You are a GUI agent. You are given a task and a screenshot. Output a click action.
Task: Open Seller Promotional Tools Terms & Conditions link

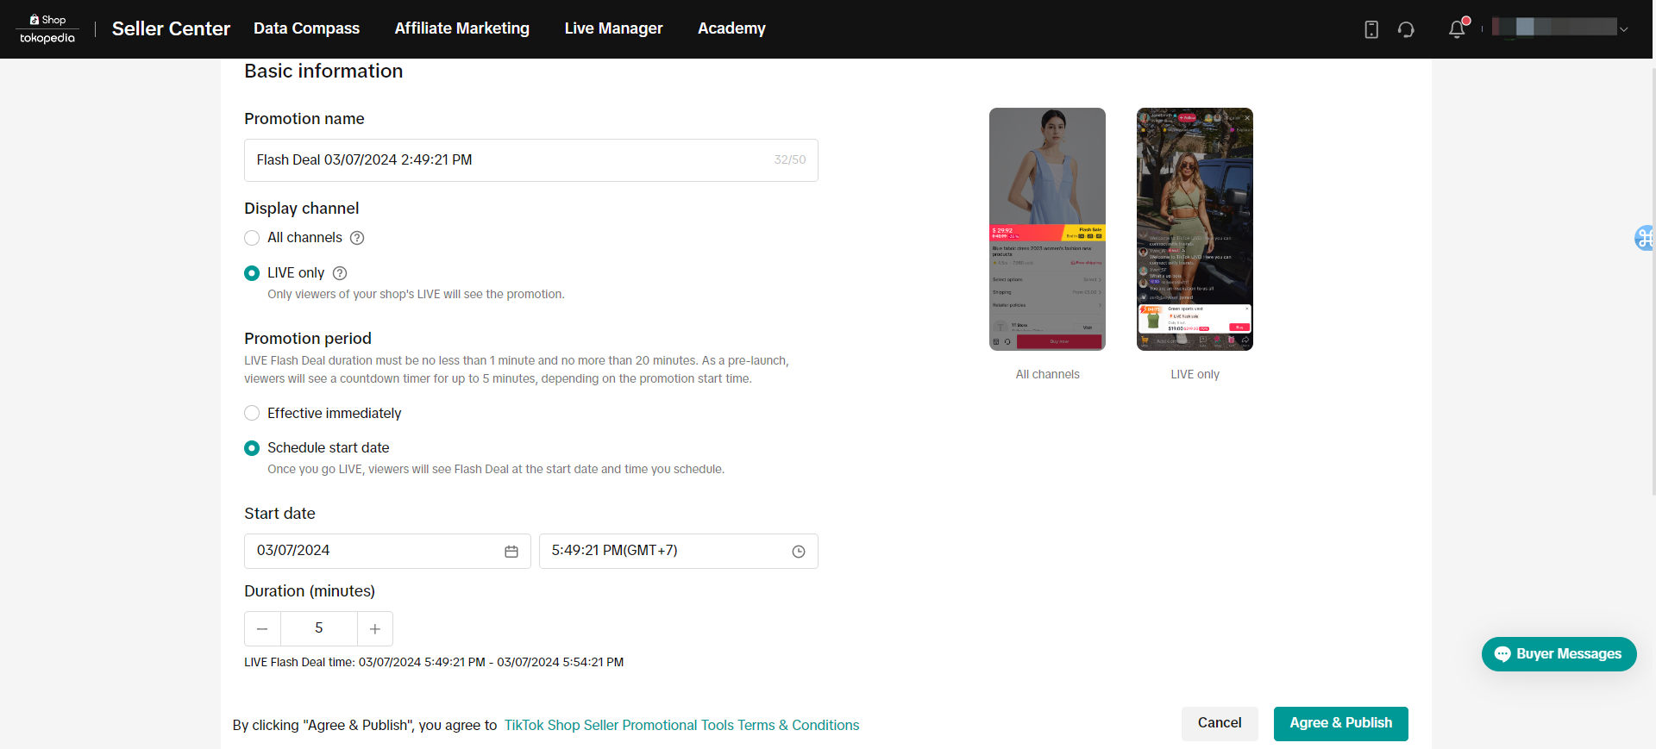click(x=681, y=726)
